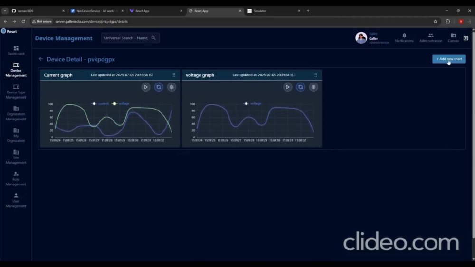Bookmark this page with star icon
The width and height of the screenshot is (475, 267).
[435, 21]
